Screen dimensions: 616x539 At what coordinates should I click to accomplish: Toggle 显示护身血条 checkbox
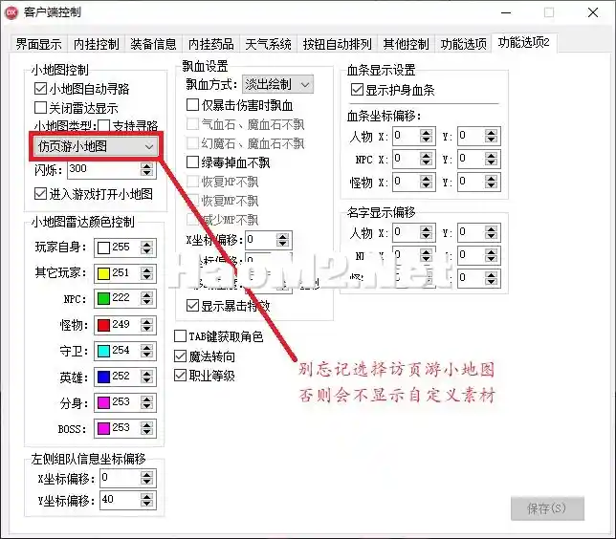(x=357, y=90)
